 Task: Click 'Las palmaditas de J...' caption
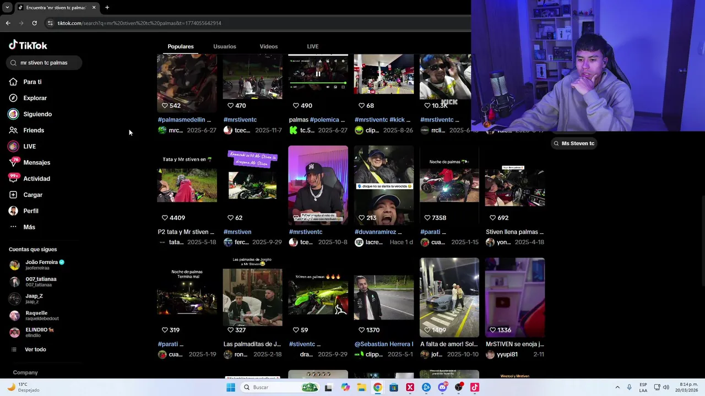click(252, 344)
